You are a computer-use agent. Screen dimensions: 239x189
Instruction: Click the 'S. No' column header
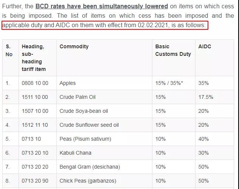tap(9, 51)
